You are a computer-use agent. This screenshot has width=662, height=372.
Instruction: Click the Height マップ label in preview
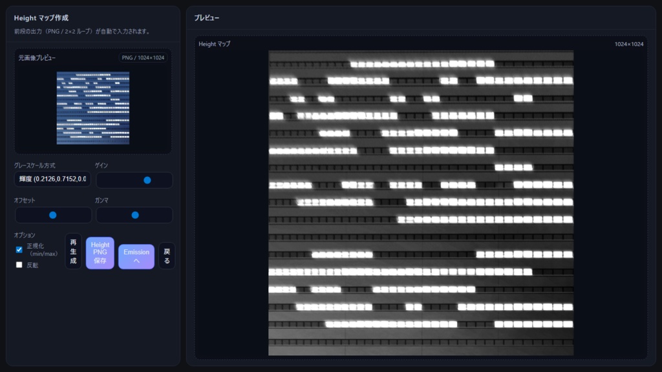[216, 44]
